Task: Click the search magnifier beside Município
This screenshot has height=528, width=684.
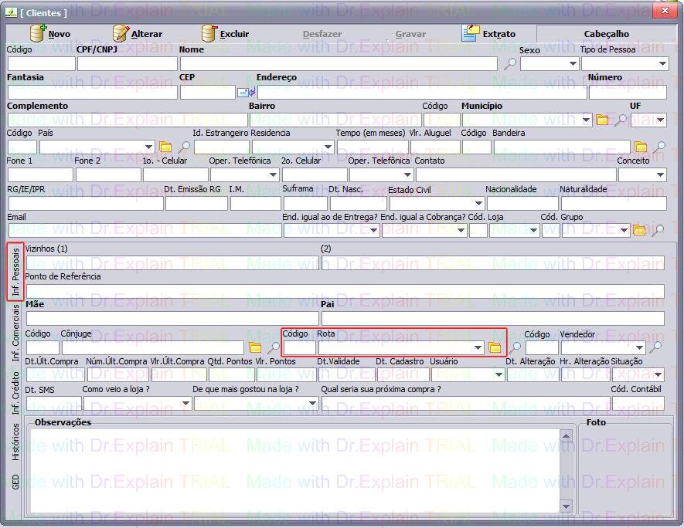Action: pyautogui.click(x=620, y=120)
